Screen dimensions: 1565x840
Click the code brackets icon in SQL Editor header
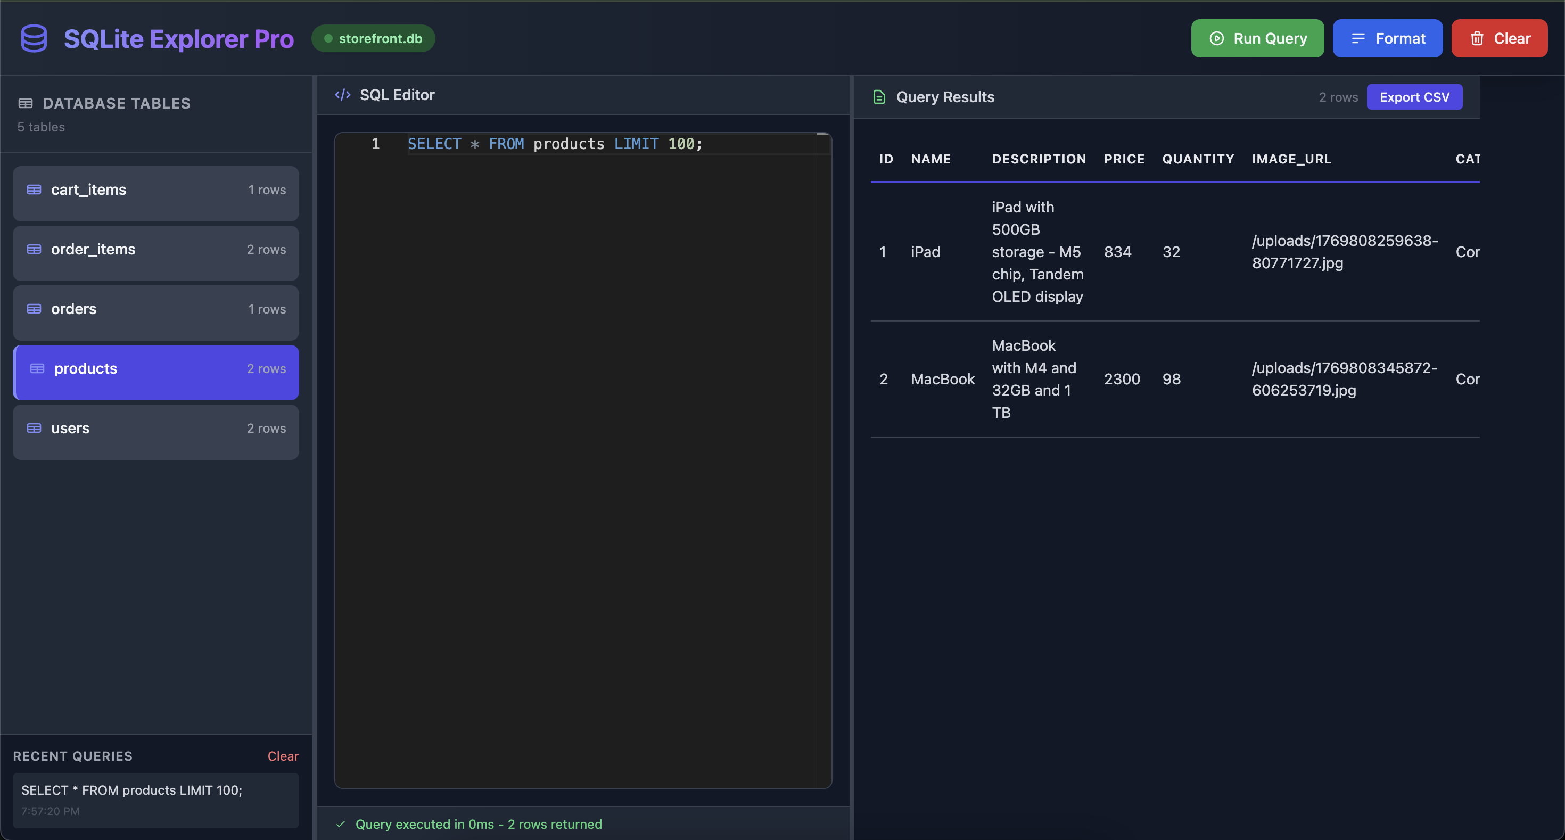343,95
